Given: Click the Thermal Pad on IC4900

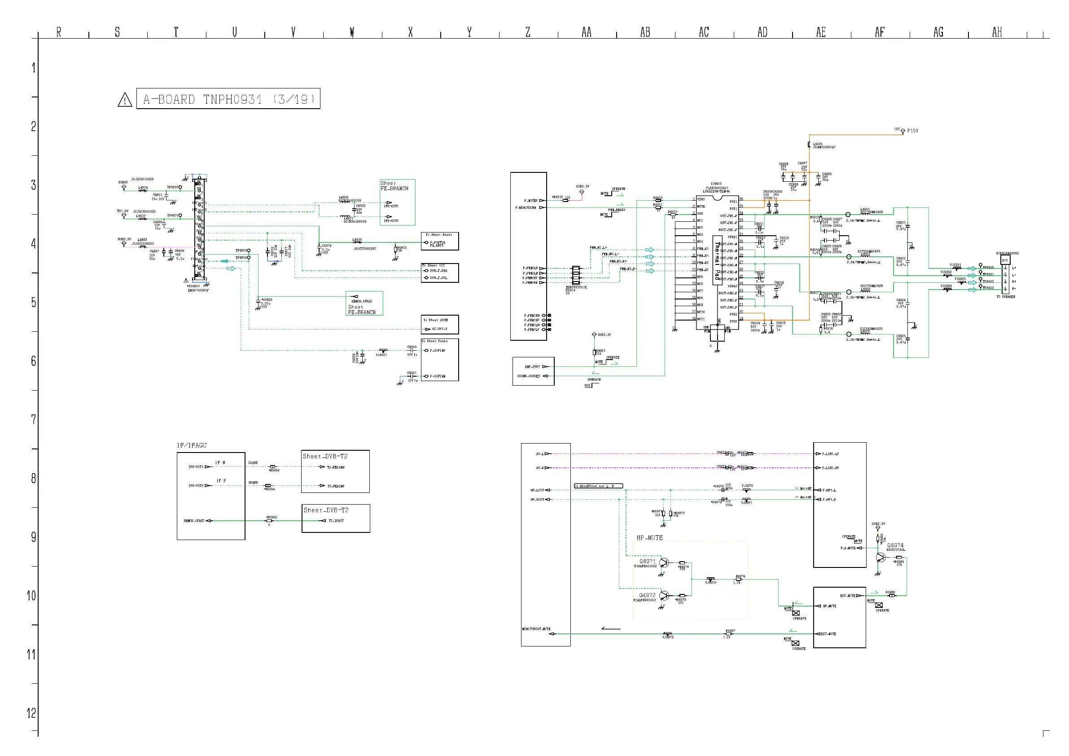Looking at the screenshot, I should [718, 261].
